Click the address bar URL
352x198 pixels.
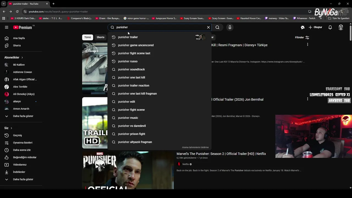coord(58,12)
